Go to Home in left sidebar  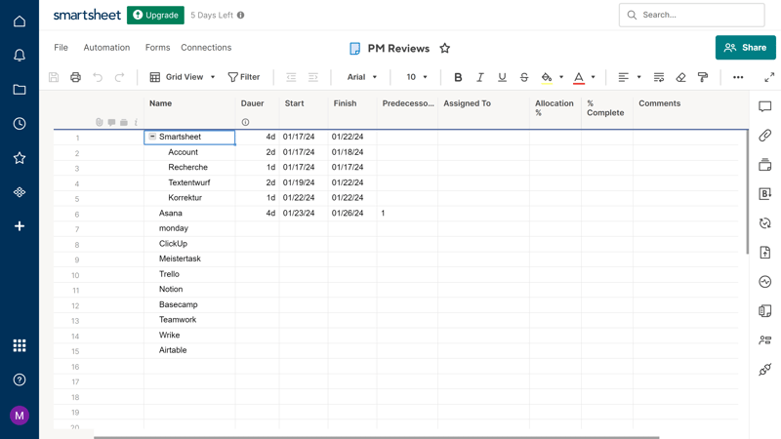pos(20,21)
